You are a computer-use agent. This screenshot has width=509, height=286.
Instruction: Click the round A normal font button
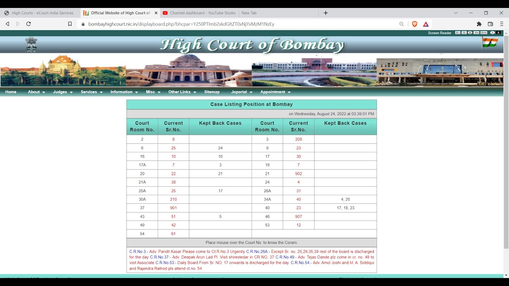[470, 33]
